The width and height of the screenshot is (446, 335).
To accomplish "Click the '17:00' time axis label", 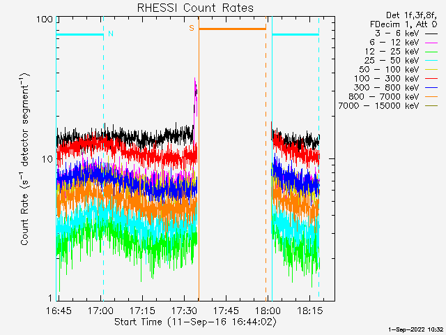I will point(100,311).
